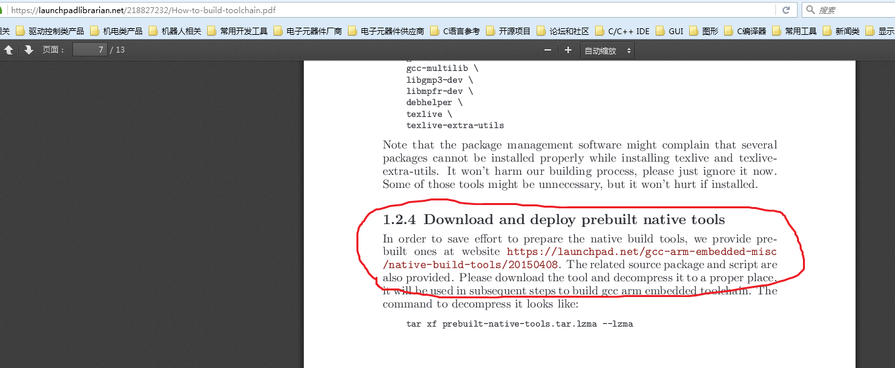This screenshot has width=895, height=368.
Task: Open the 驱动控制类产品 bookmark folder
Action: 50,31
